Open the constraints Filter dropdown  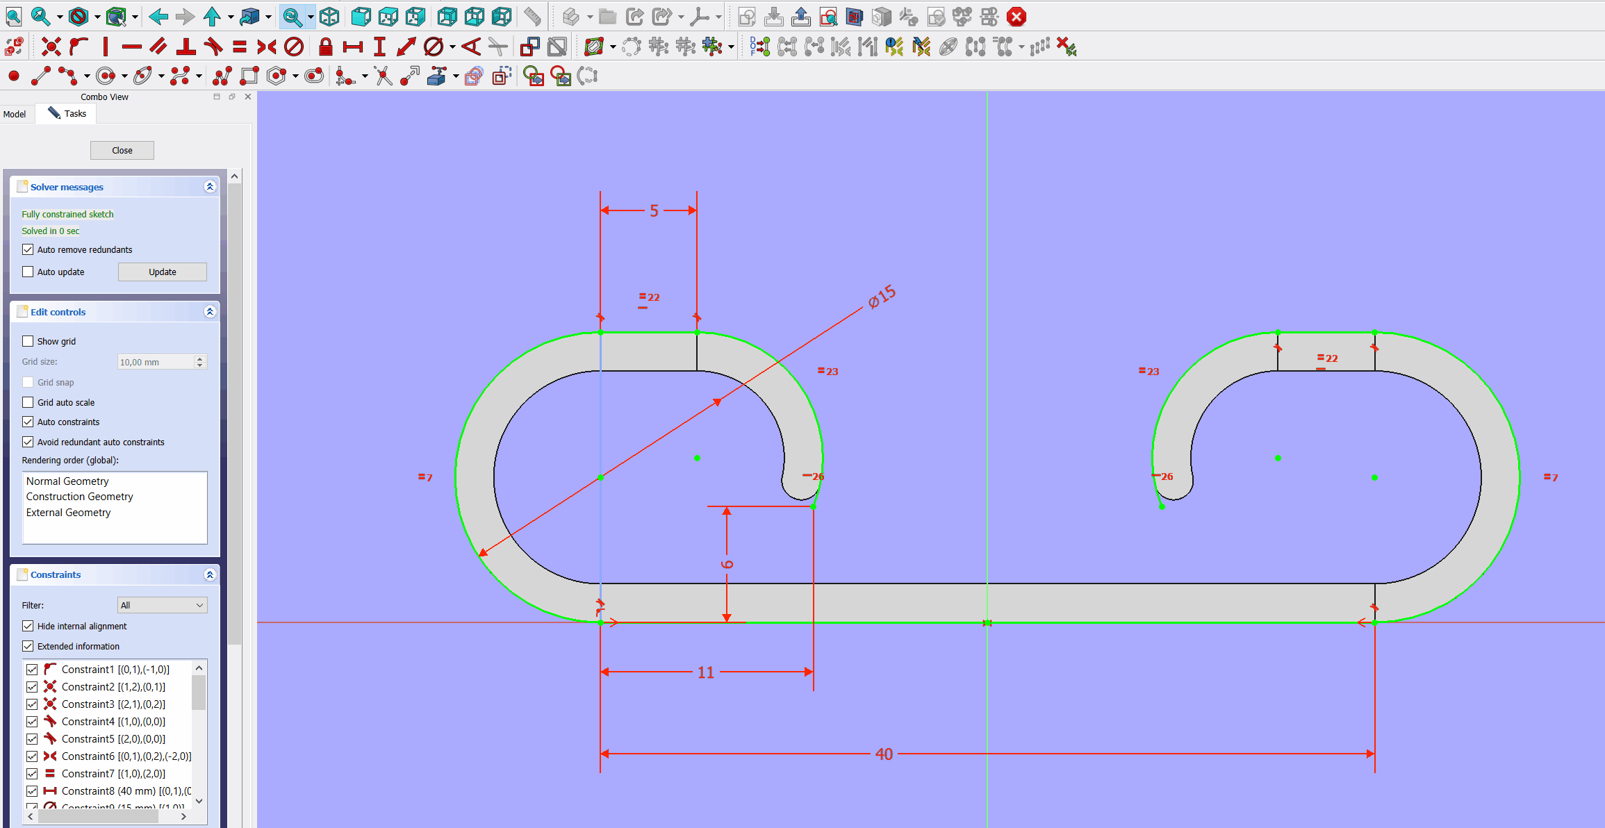[162, 605]
